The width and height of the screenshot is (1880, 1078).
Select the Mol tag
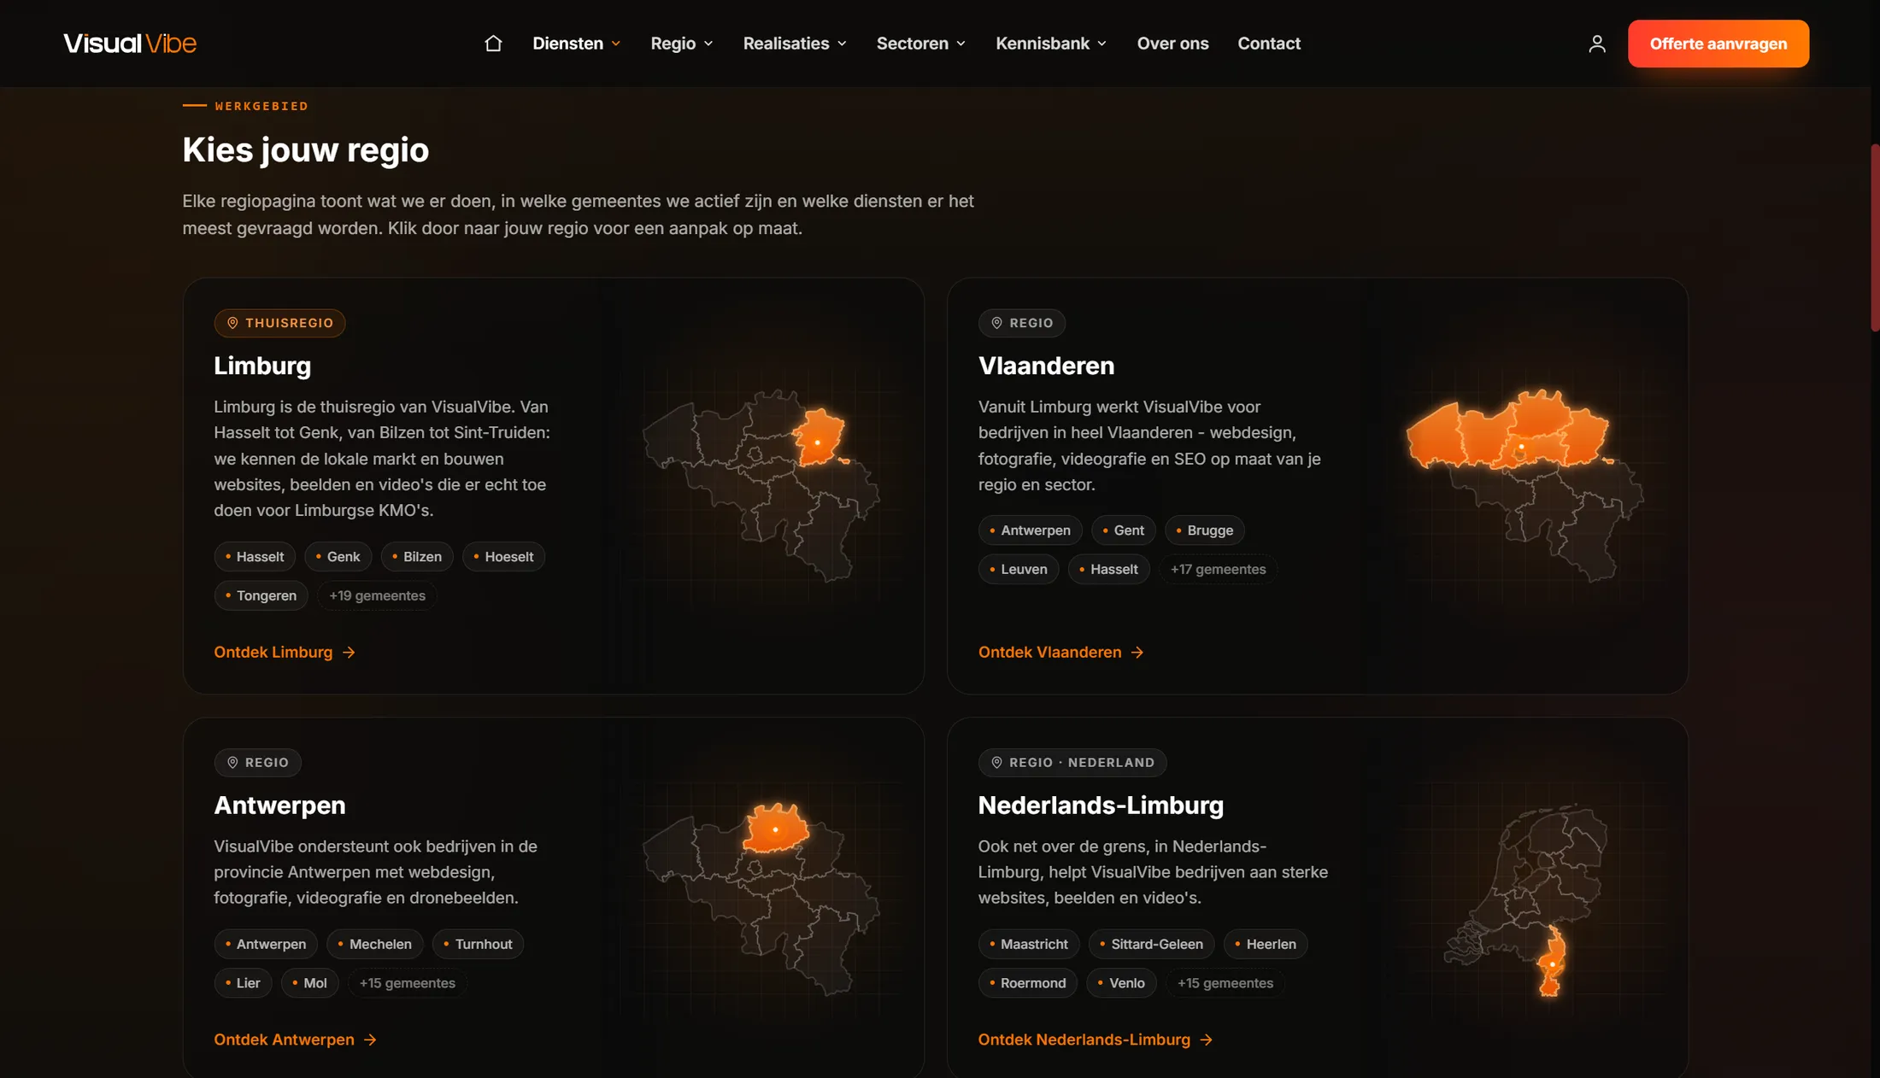tap(309, 983)
